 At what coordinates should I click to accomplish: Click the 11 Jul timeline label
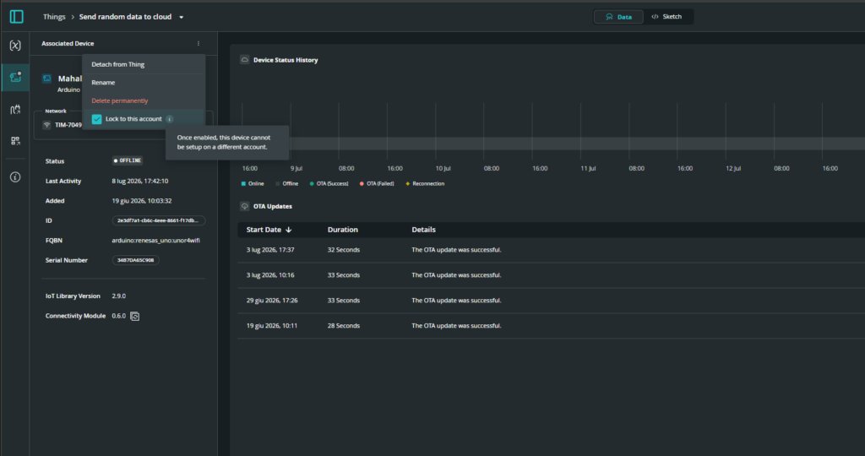tap(588, 168)
